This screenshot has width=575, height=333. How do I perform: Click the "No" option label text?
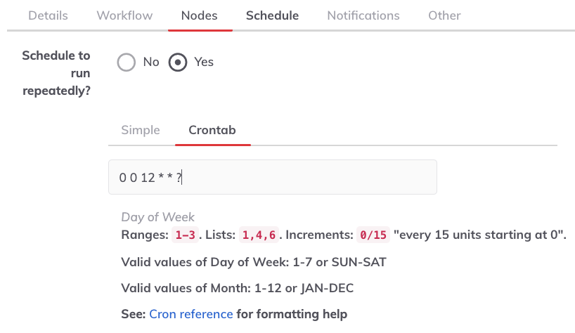(151, 62)
